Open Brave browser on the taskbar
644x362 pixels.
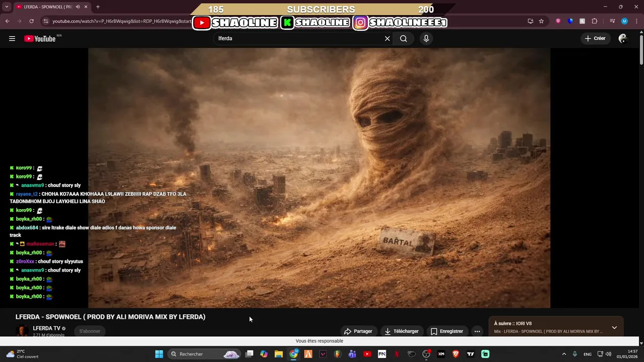pos(456,354)
